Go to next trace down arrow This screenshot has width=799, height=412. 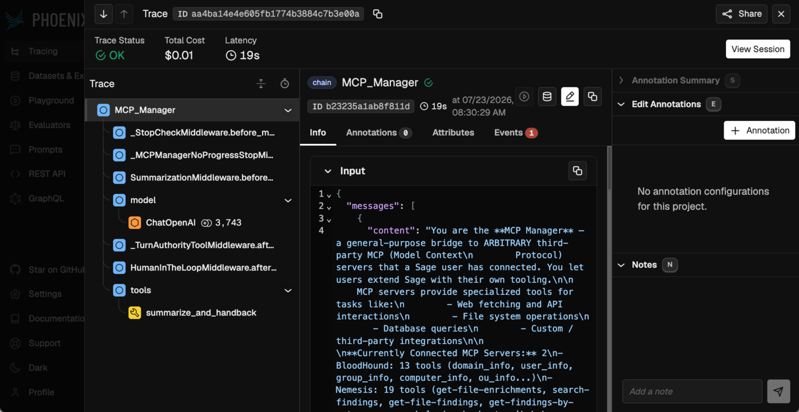tap(103, 14)
